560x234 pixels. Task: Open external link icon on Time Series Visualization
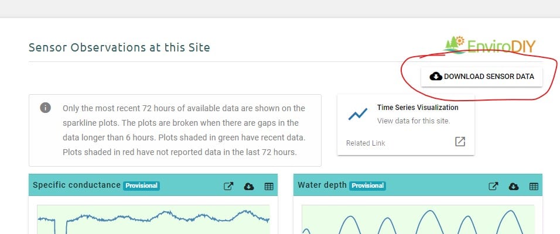click(460, 142)
